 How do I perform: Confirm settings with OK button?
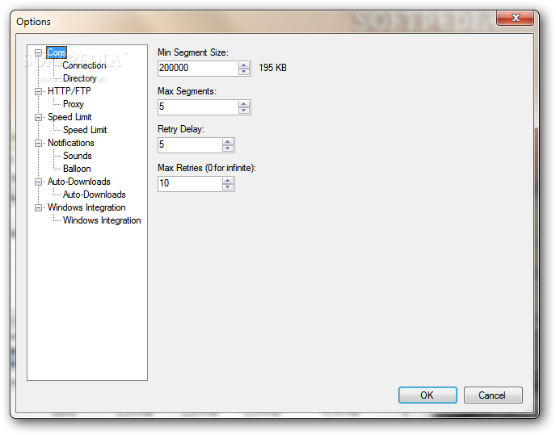click(x=428, y=395)
